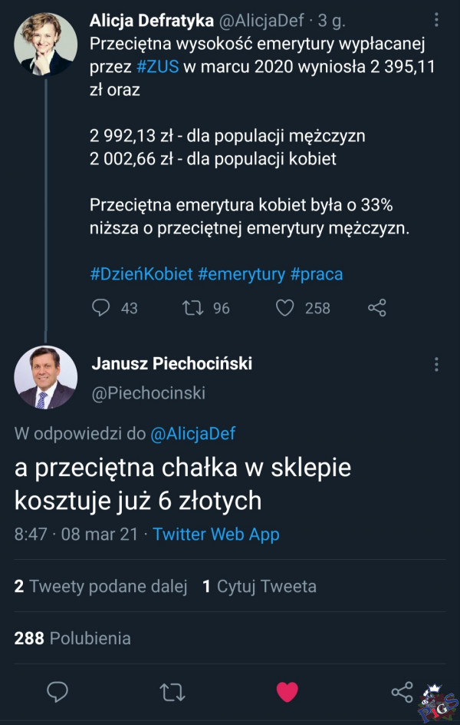
Task: Like the tweet with 258 hearts
Action: 285,308
